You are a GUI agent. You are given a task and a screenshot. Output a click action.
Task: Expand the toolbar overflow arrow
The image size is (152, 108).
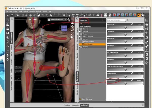coord(148,15)
